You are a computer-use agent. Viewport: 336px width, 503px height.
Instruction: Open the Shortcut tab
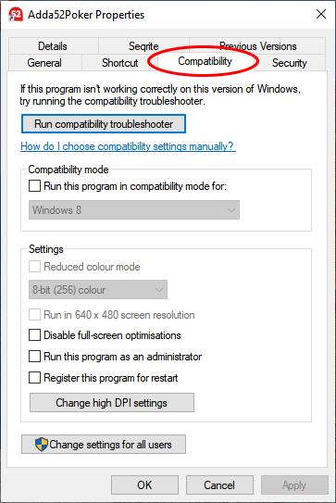tap(119, 63)
